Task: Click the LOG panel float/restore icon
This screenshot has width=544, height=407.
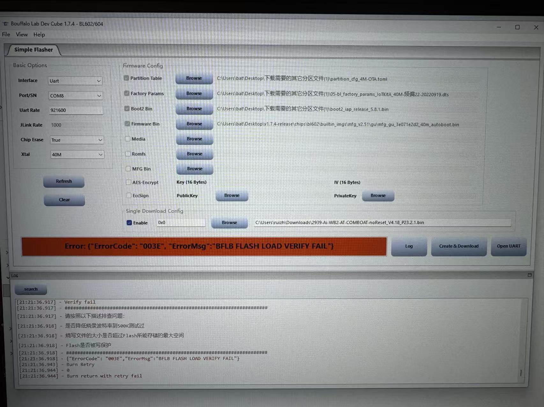Action: [530, 275]
